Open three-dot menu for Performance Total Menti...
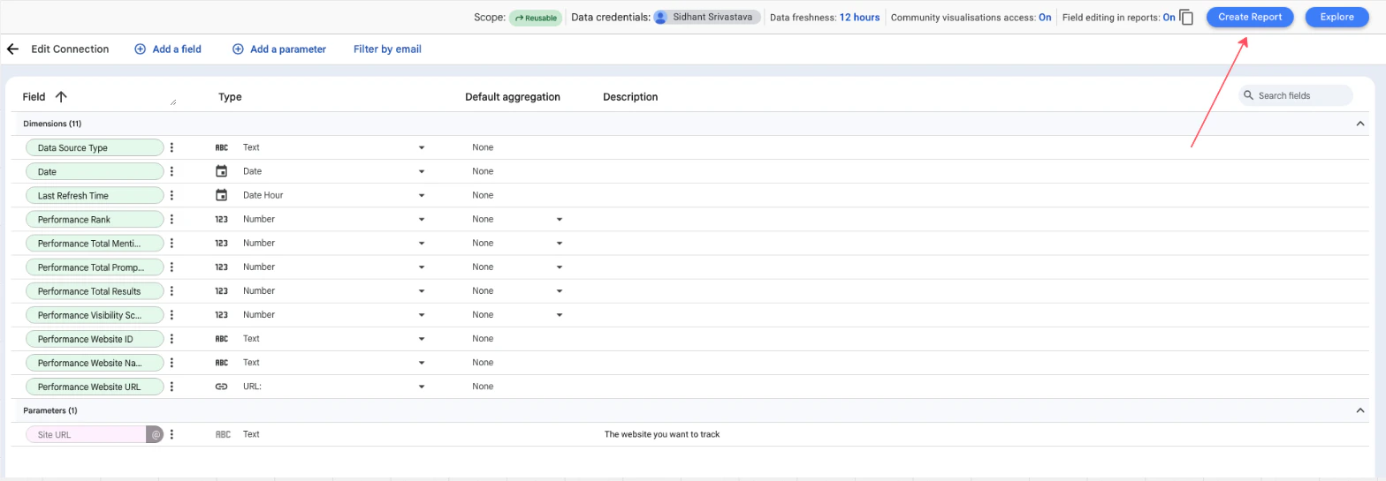Viewport: 1386px width, 481px height. tap(172, 243)
